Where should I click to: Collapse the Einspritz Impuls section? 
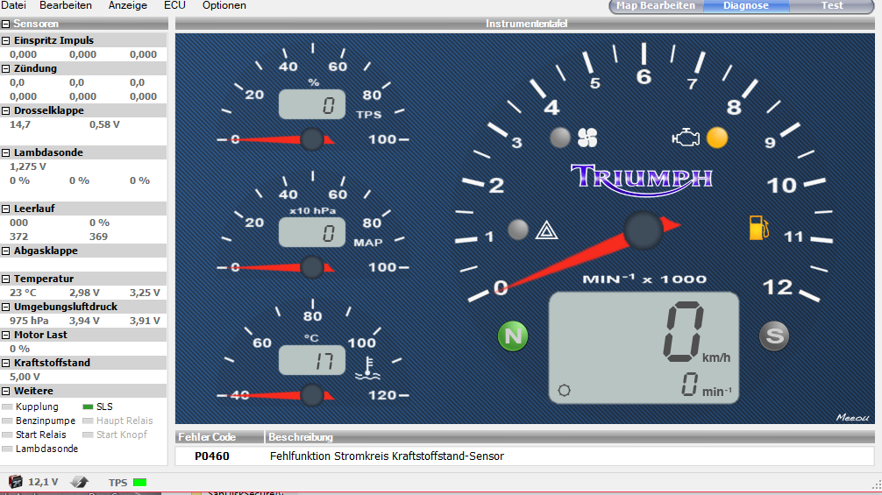[6, 40]
